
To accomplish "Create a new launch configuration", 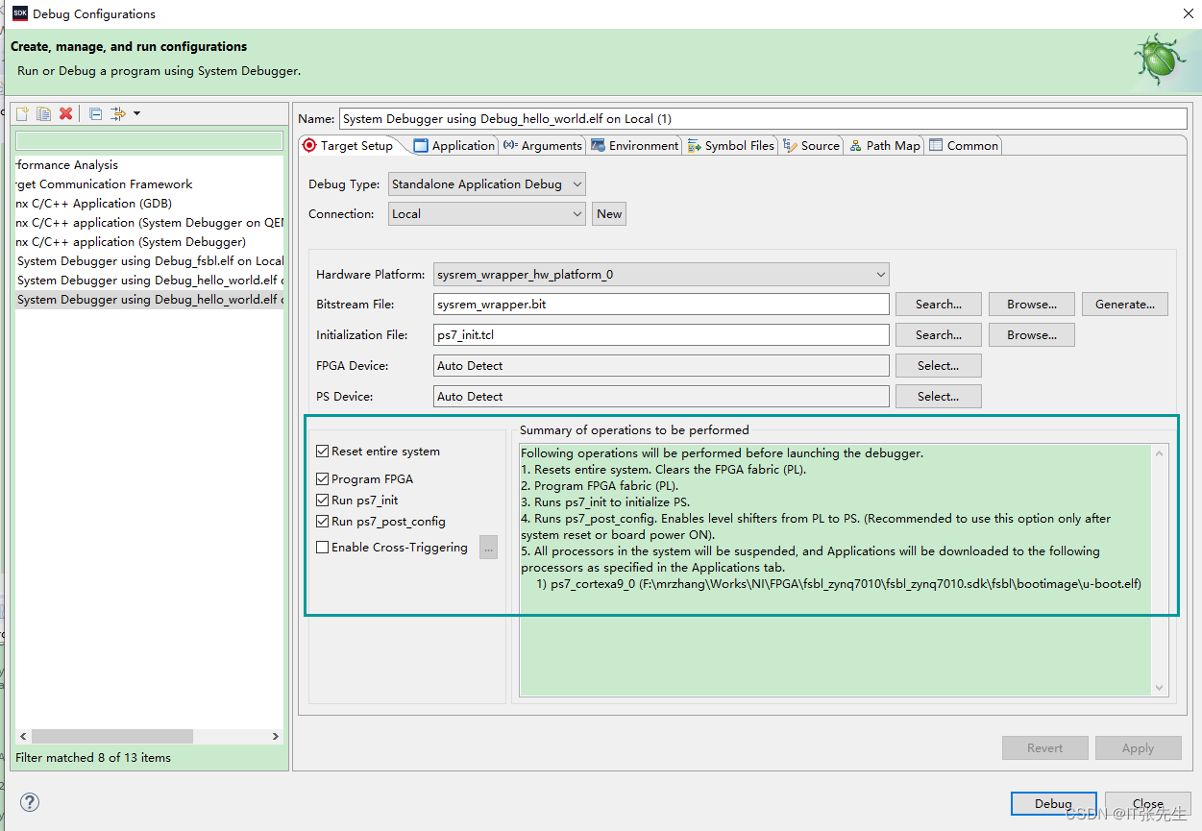I will tap(22, 114).
